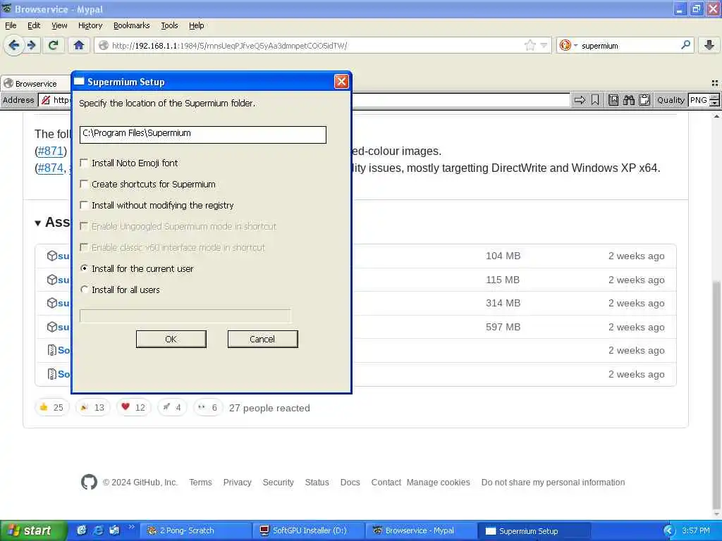Expand quick launch chevron in taskbar
Image resolution: width=722 pixels, height=541 pixels.
click(x=131, y=527)
